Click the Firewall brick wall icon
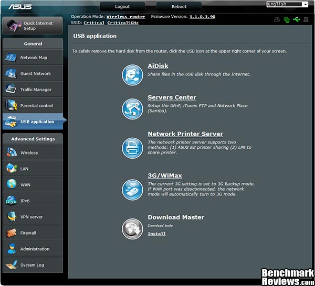315x286 pixels. click(12, 233)
